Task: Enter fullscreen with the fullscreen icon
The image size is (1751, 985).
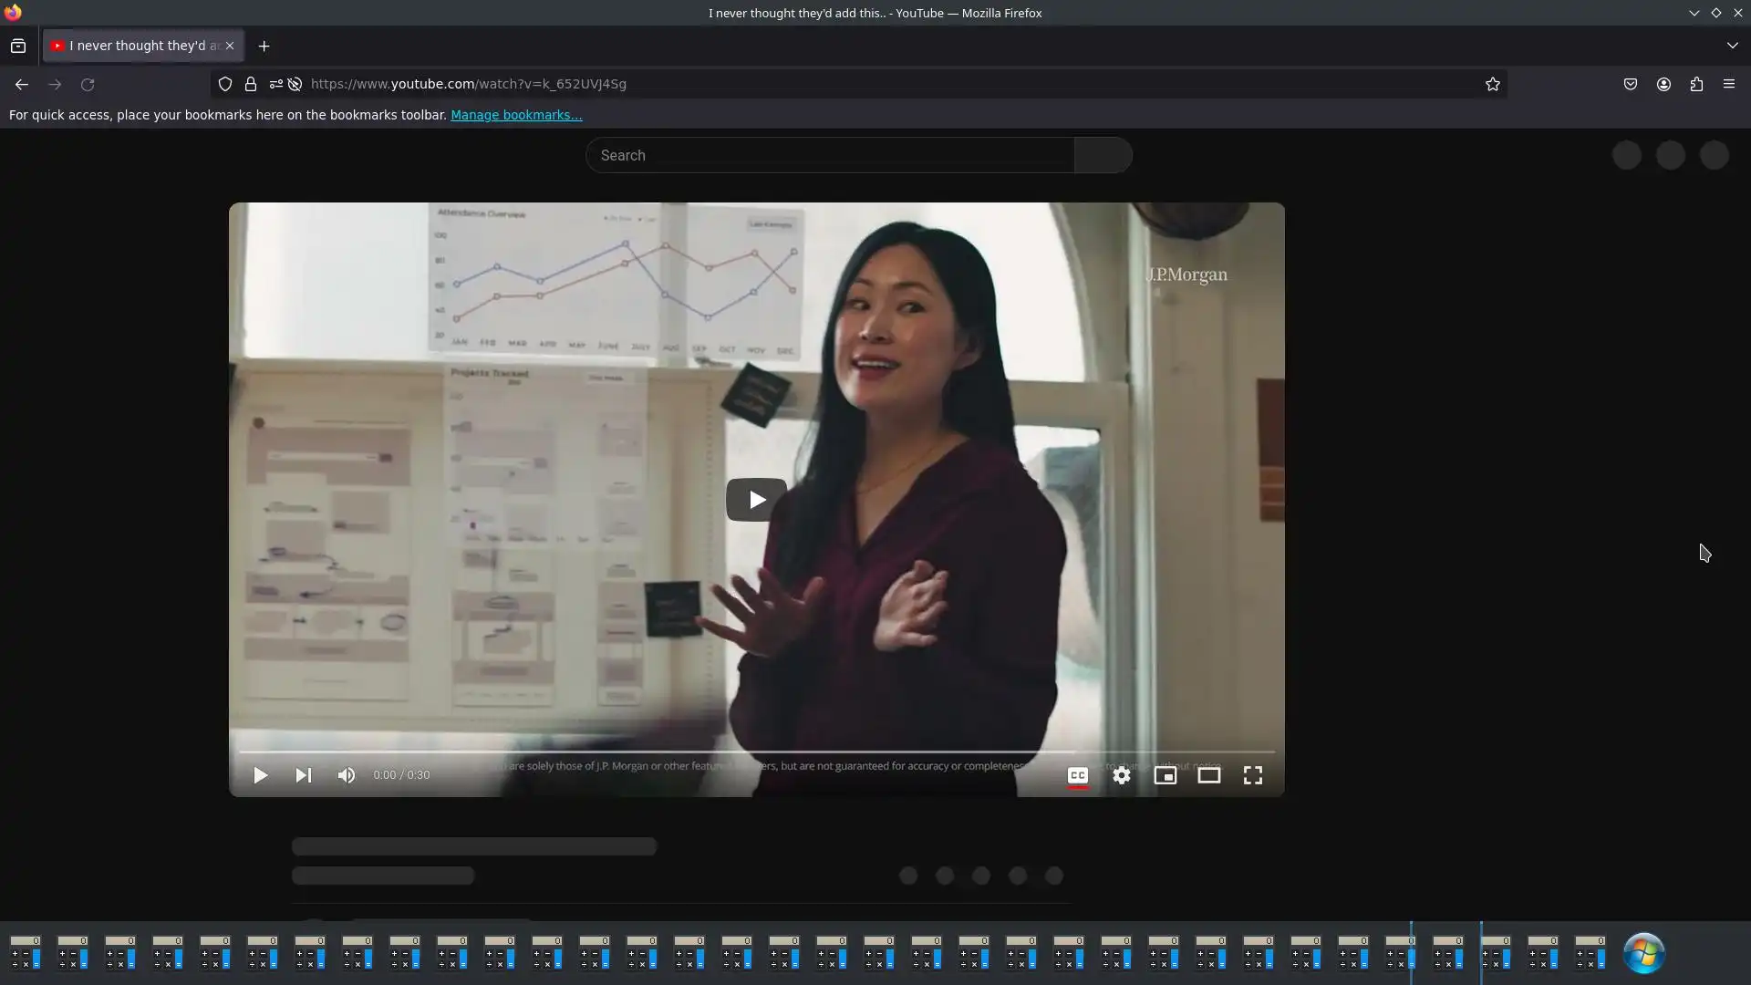Action: pyautogui.click(x=1253, y=775)
